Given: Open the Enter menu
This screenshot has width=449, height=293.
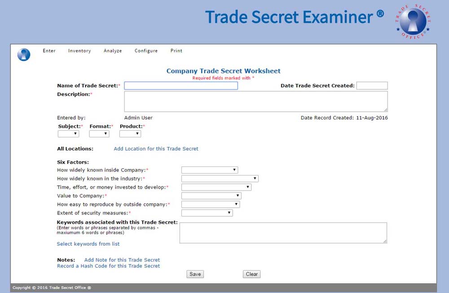Looking at the screenshot, I should point(49,51).
